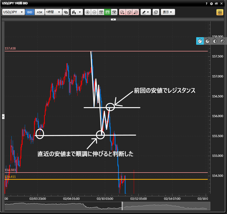Open the pencil drawing tools menu

pyautogui.click(x=146, y=12)
